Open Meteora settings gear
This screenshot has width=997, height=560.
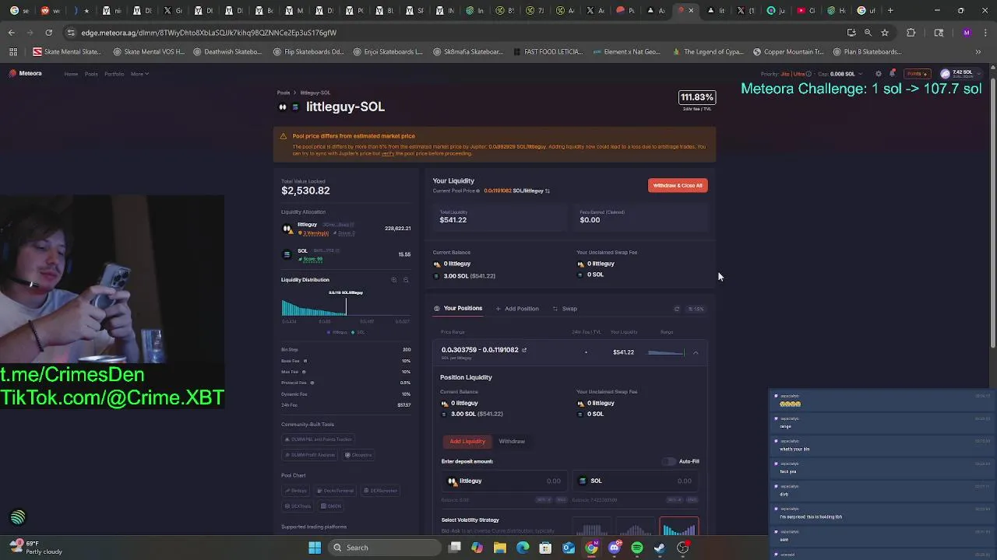879,74
